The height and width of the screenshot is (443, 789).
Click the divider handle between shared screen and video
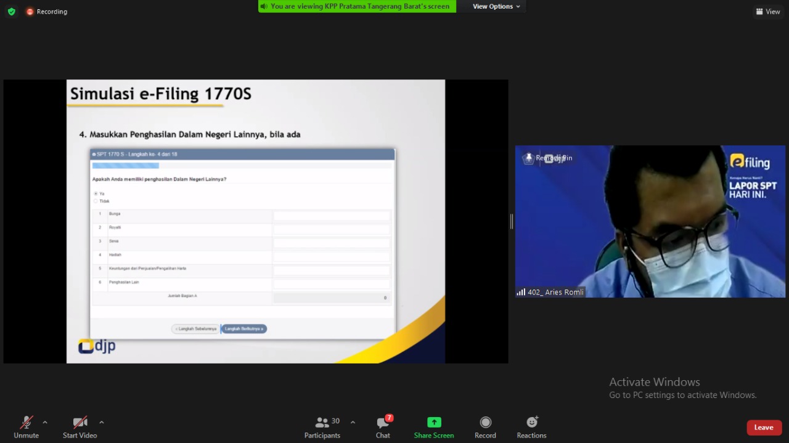pos(512,221)
